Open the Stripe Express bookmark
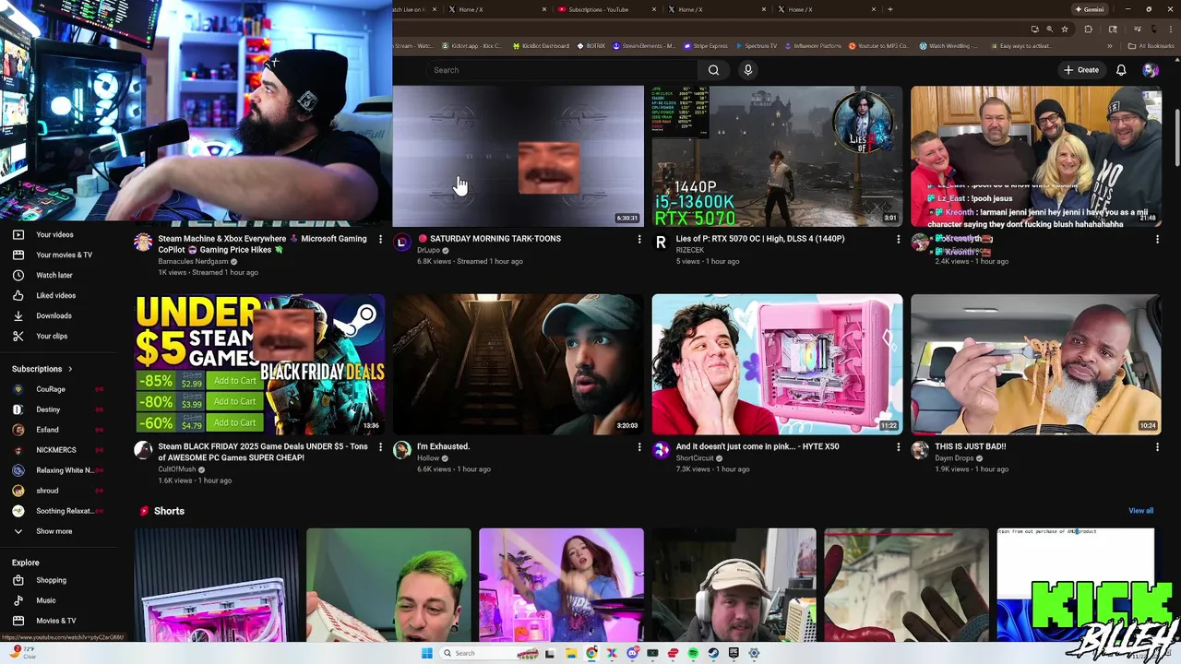Viewport: 1181px width, 664px height. (705, 46)
